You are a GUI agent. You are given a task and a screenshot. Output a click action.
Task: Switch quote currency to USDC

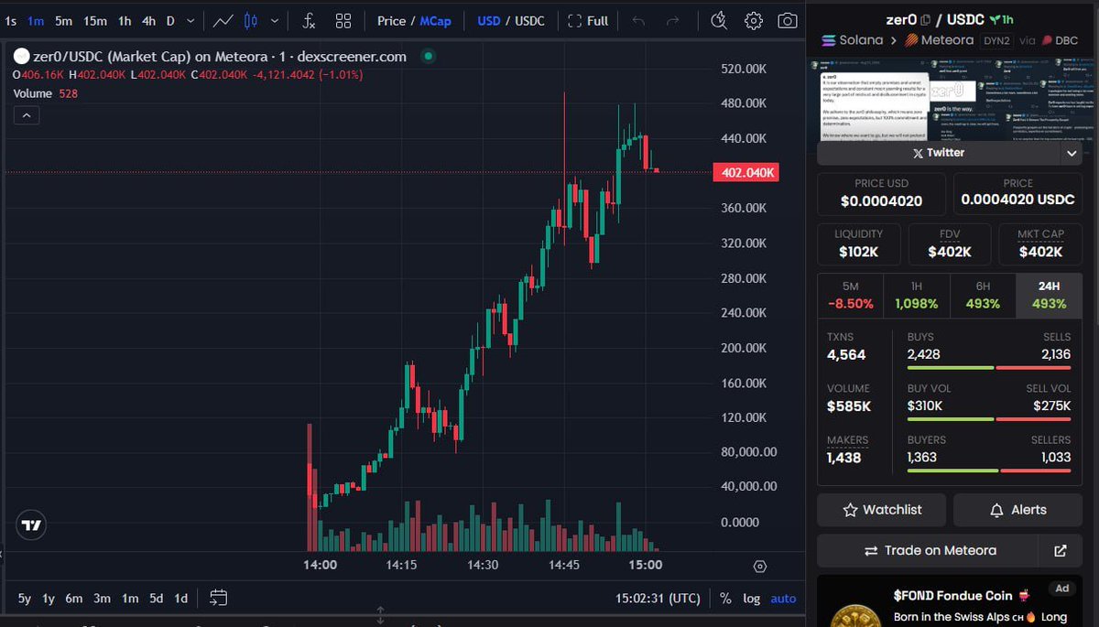point(529,20)
